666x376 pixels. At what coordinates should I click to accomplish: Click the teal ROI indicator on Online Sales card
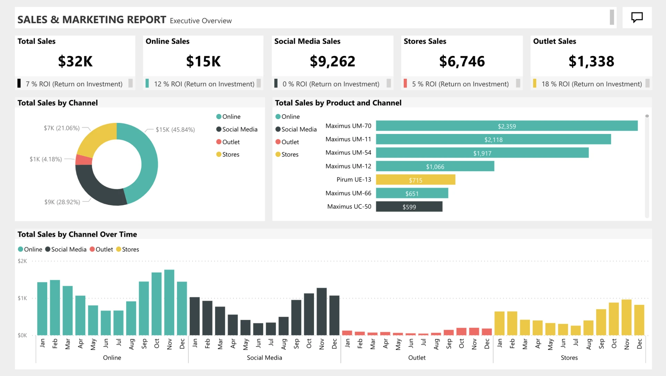(147, 83)
